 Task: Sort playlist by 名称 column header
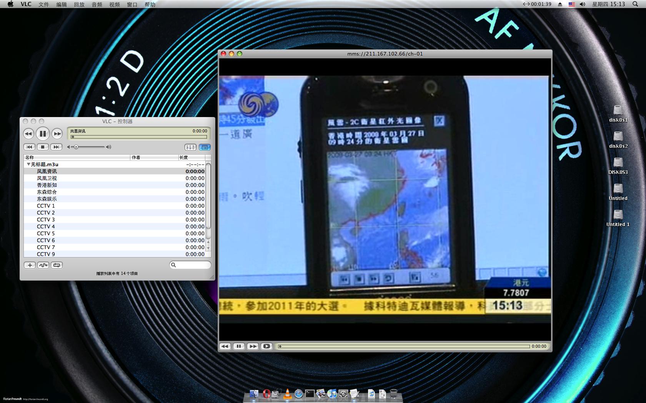pyautogui.click(x=77, y=157)
